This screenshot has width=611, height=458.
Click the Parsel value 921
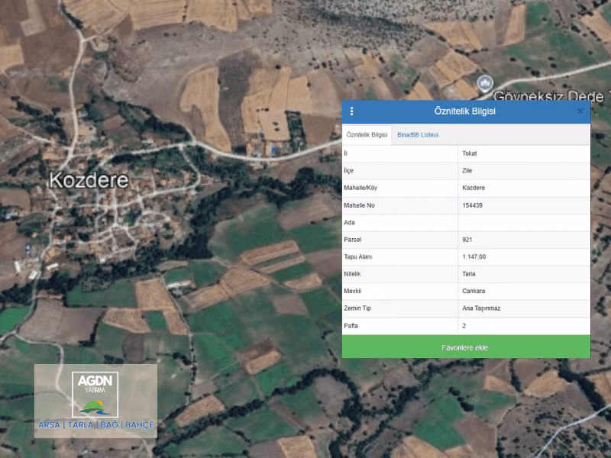(x=467, y=240)
